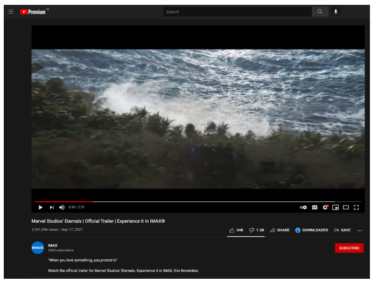Screen dimensions: 371x282
Task: Click the video frame of ocean waves
Action: 198,119
